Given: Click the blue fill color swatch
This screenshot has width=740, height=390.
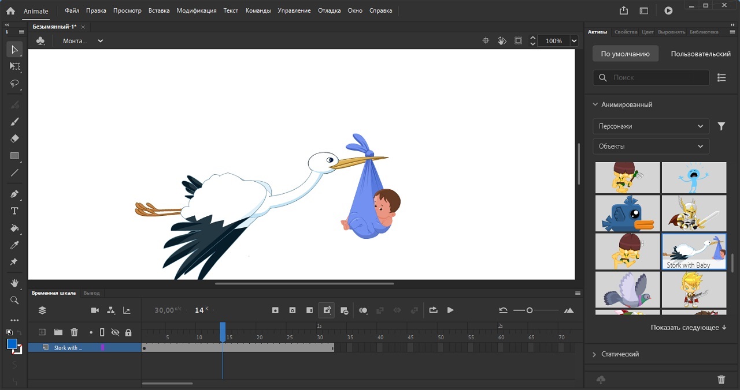Looking at the screenshot, I should tap(12, 344).
